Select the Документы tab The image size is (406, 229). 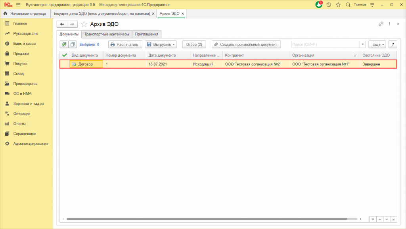69,34
